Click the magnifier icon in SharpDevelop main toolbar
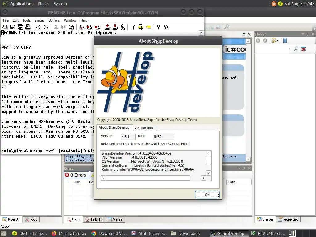Viewport: 316px width, 237px height. tap(227, 27)
